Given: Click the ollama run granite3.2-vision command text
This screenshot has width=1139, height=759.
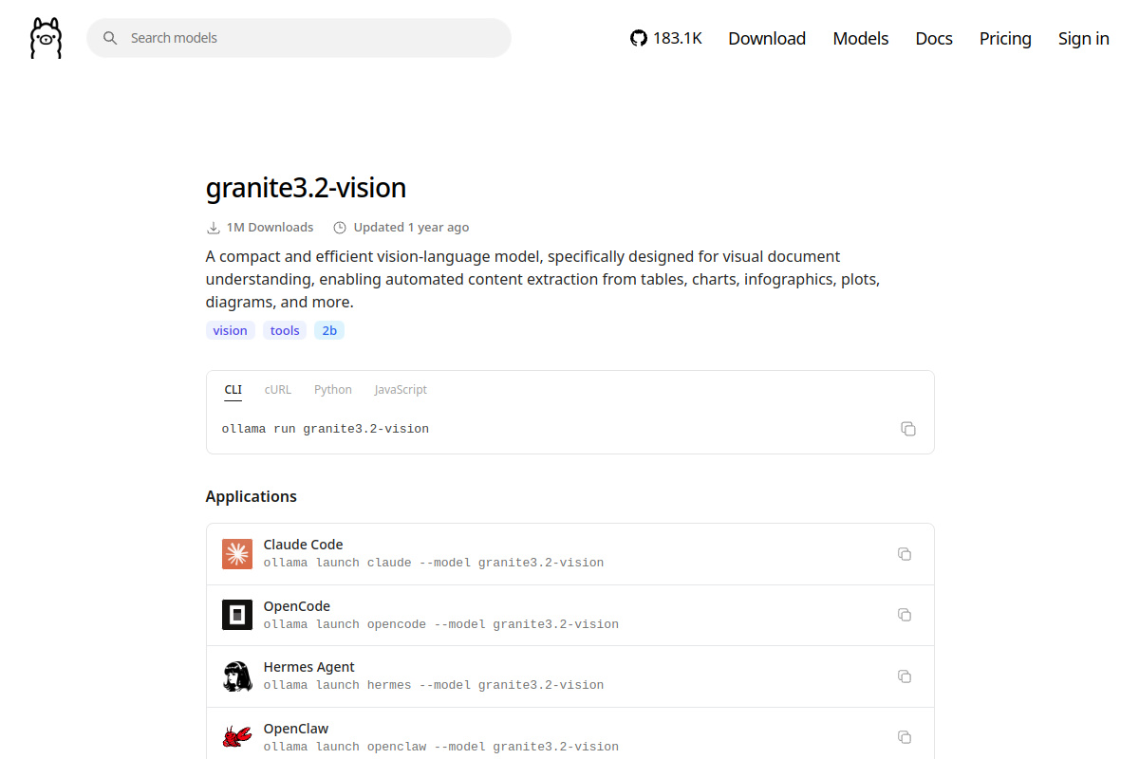Looking at the screenshot, I should pos(326,429).
